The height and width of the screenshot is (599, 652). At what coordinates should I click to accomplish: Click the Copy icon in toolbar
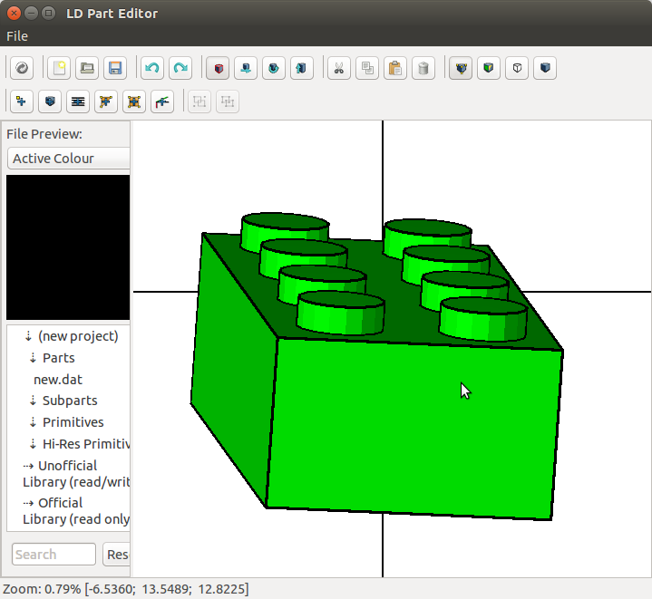366,68
